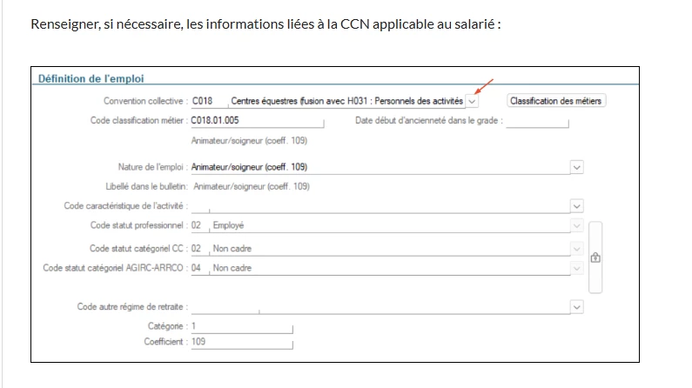
Task: Click the Convention collective code field C018
Action: click(x=205, y=102)
